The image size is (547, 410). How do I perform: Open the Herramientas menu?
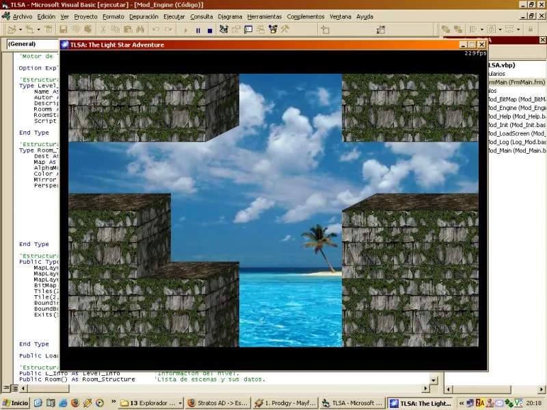coord(265,16)
